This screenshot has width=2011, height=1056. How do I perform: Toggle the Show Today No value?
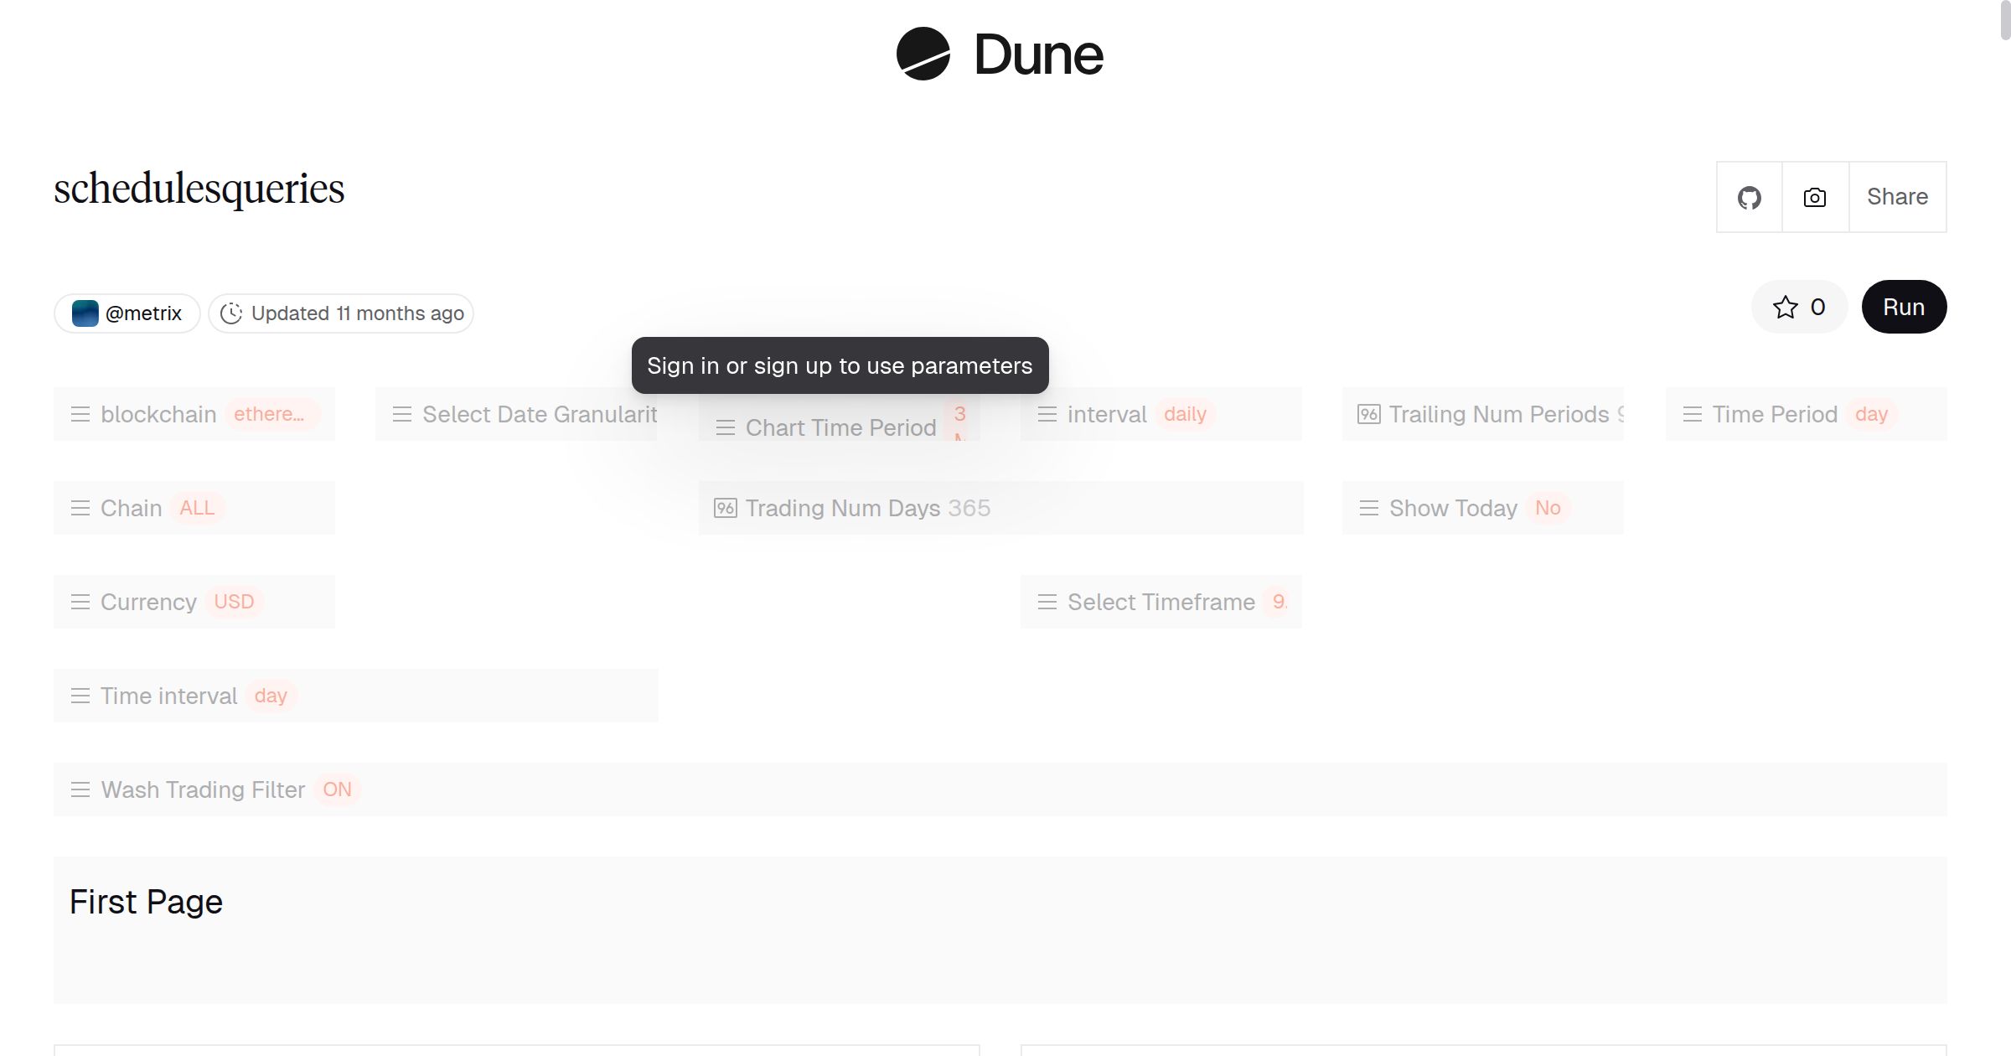(1547, 508)
